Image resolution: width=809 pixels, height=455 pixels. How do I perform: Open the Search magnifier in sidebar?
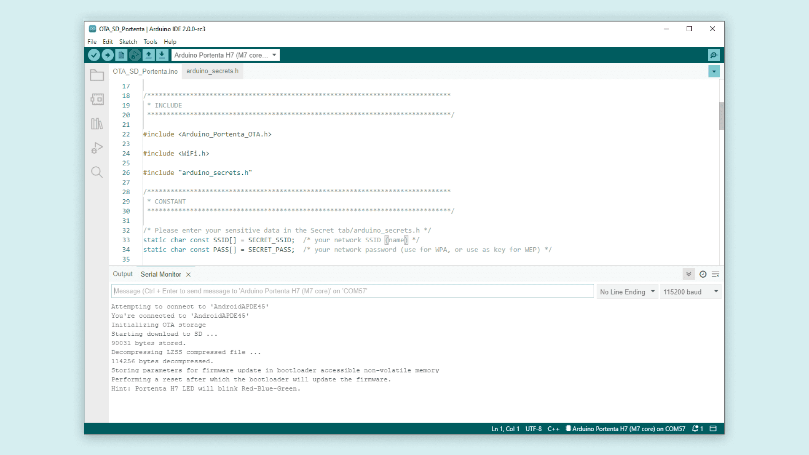coord(97,172)
